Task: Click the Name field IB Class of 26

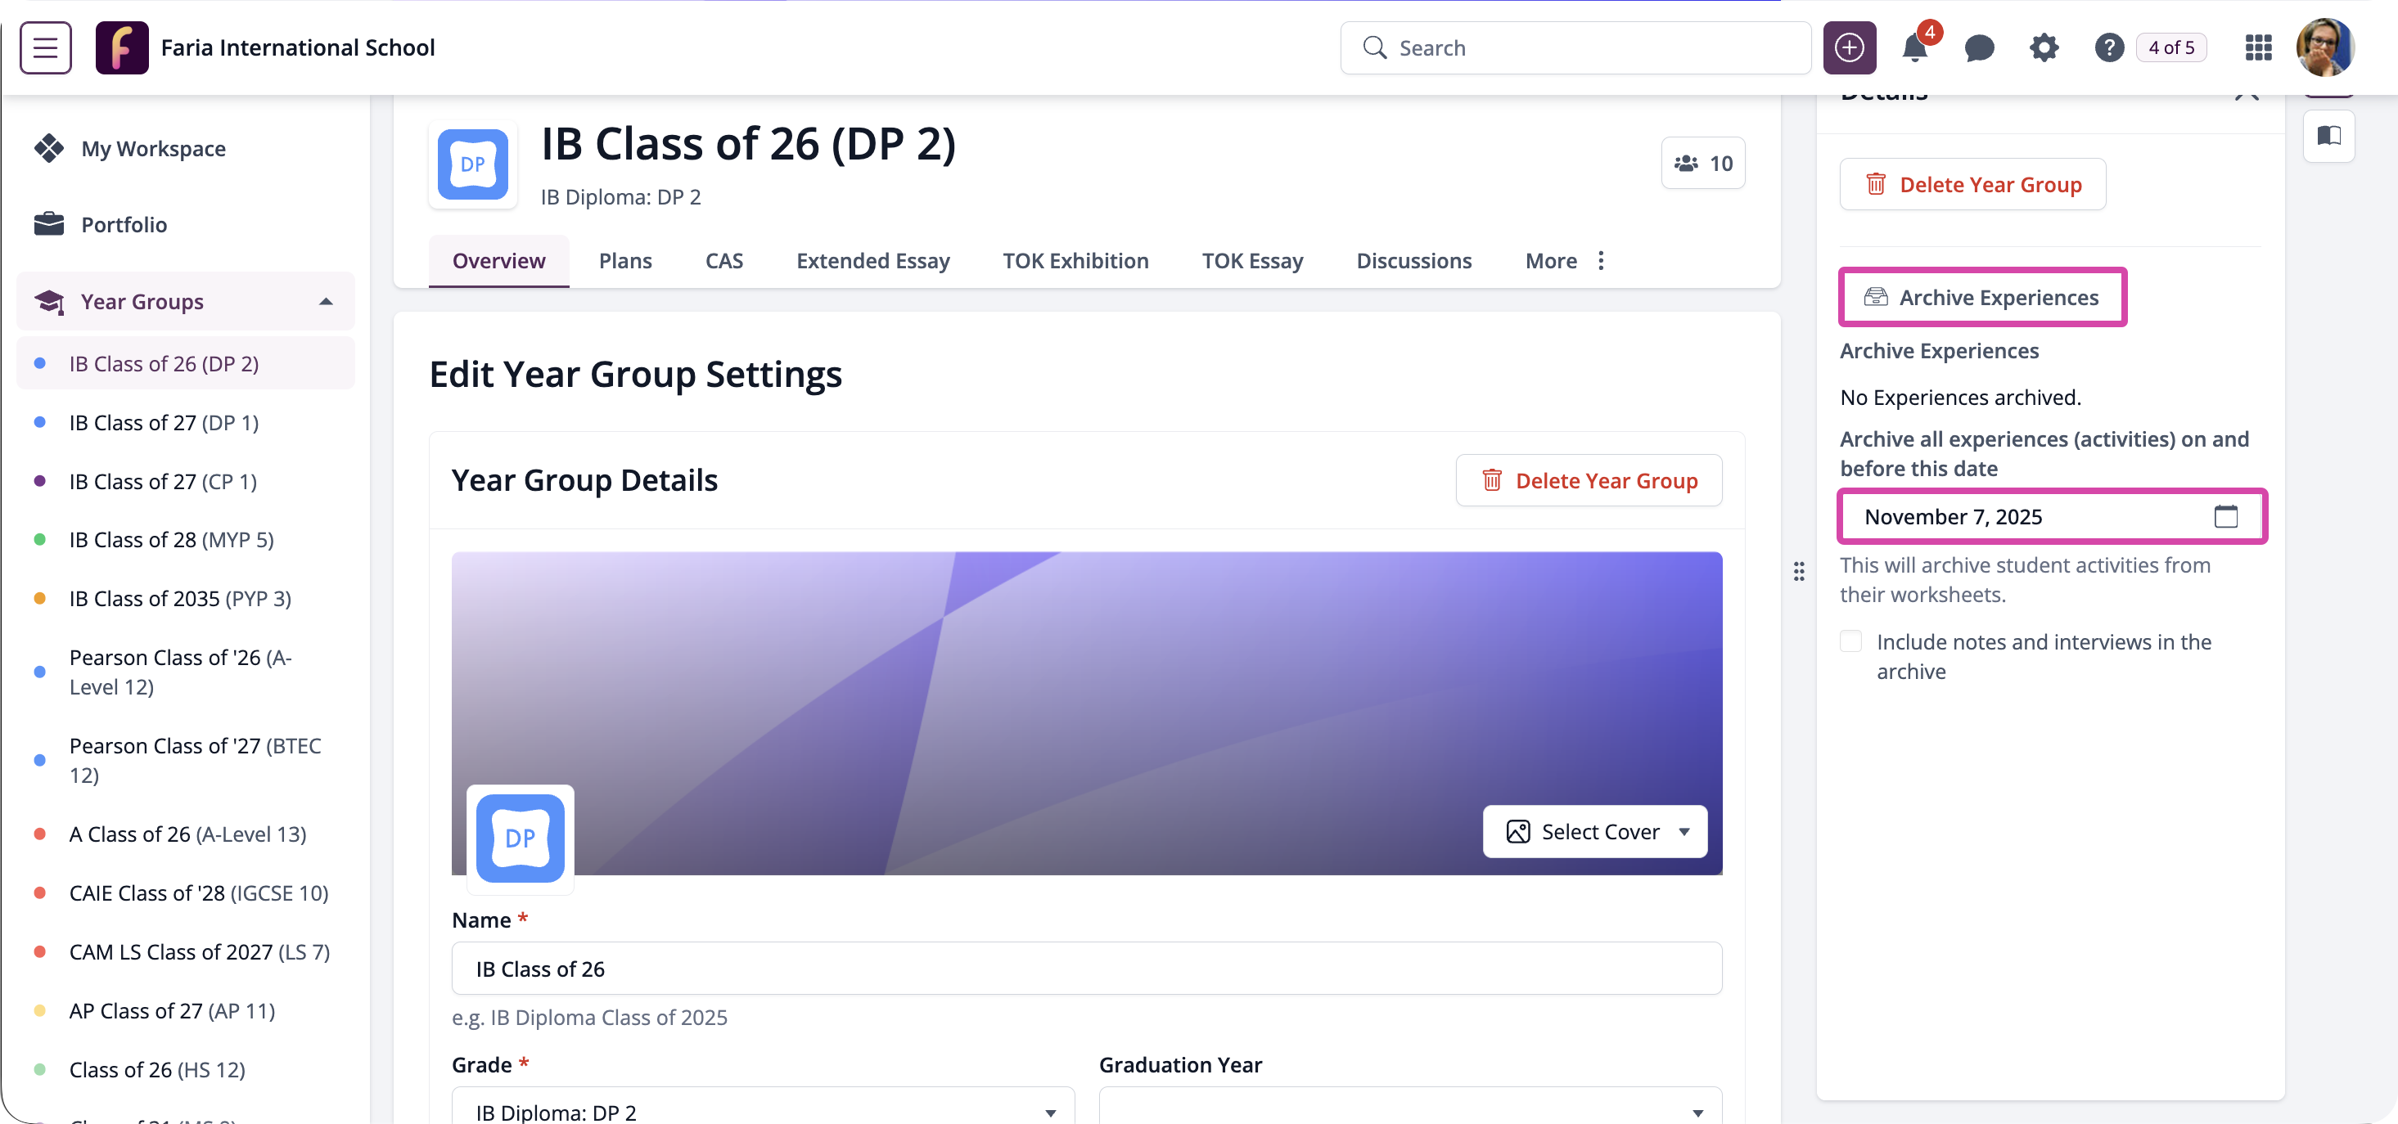Action: tap(1086, 969)
